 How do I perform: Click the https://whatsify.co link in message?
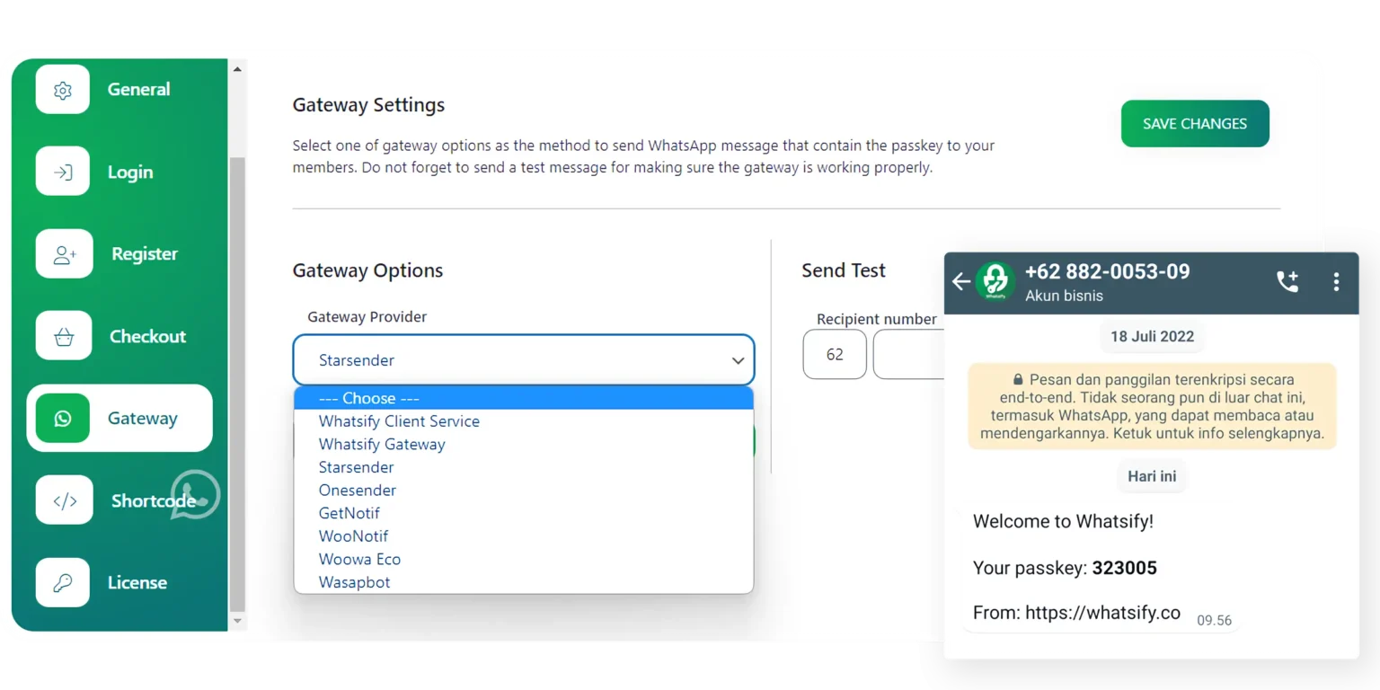tap(1102, 614)
